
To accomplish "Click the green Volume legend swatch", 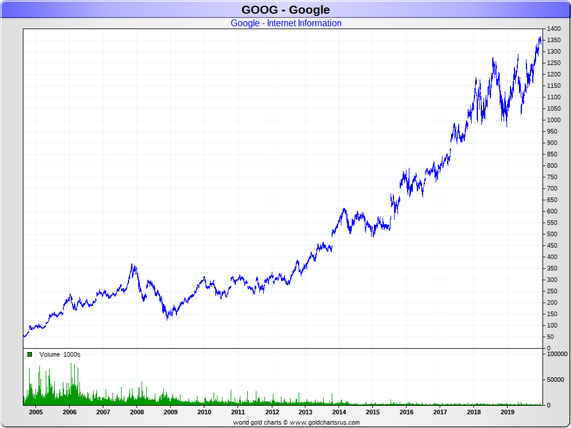I will point(30,354).
